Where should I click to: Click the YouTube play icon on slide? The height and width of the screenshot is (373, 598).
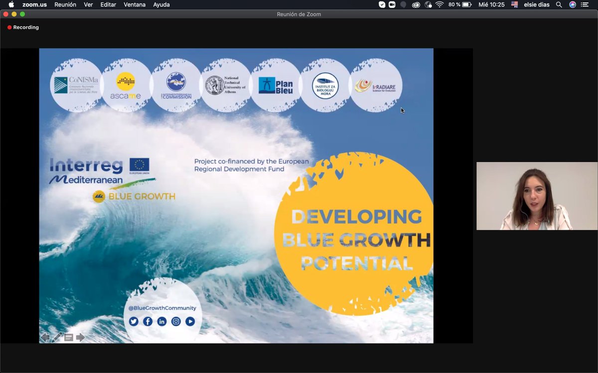[x=190, y=321]
